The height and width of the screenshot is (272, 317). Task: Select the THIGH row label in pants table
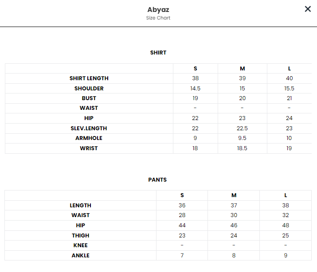click(x=80, y=236)
